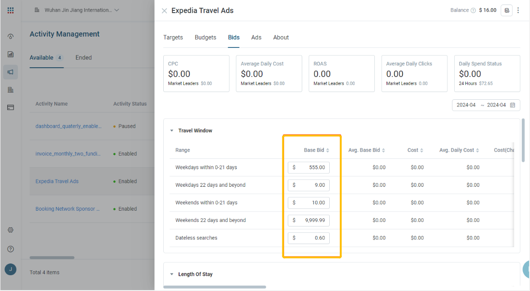The image size is (530, 291).
Task: Select the Available activities tab
Action: (46, 57)
